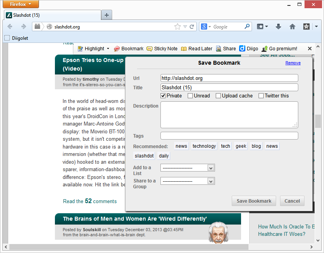Click the horizontal scrollbar thumb
Viewport: 324px width, 253px height.
tap(129, 247)
